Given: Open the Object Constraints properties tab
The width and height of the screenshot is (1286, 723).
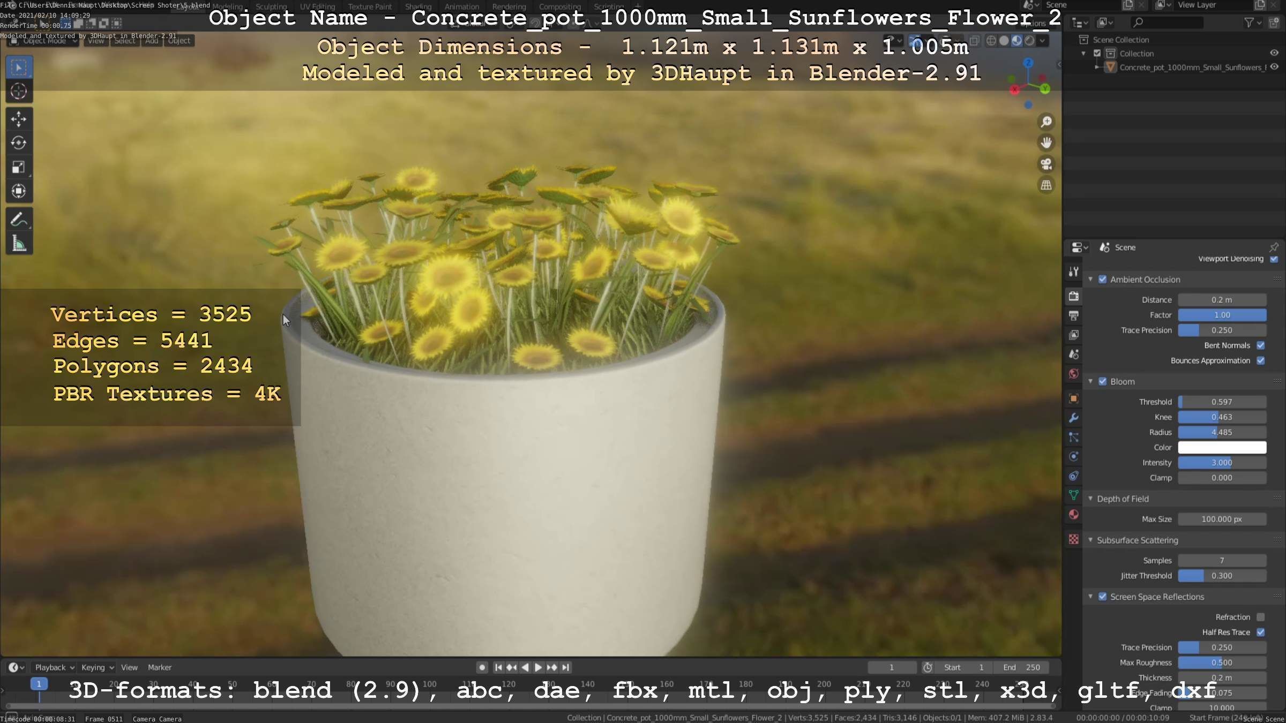Looking at the screenshot, I should [x=1073, y=476].
